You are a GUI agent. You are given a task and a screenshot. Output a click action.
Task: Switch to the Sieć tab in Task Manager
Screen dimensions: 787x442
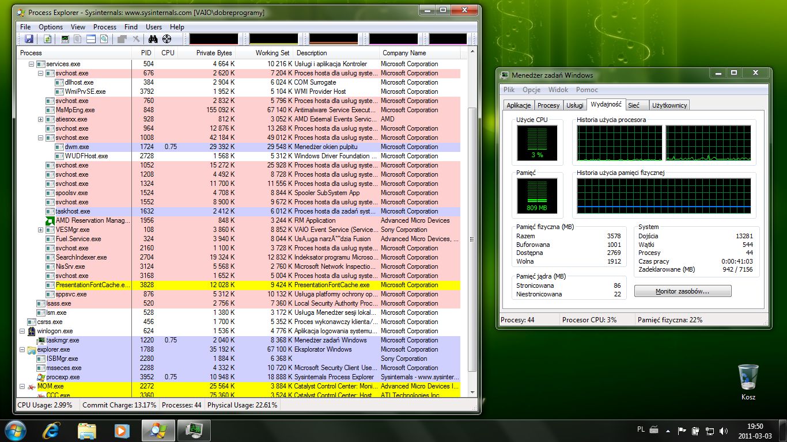[x=634, y=105]
